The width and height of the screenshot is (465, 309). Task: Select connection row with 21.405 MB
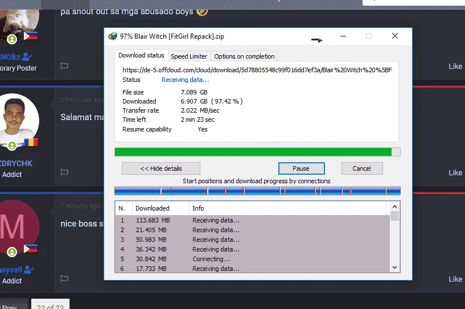252,230
